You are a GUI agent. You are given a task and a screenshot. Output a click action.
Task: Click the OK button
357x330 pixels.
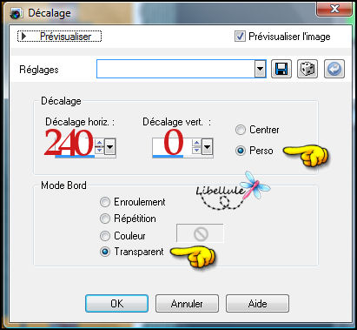tap(116, 304)
